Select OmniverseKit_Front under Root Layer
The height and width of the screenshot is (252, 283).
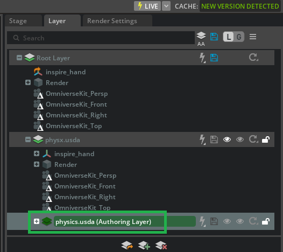point(76,104)
